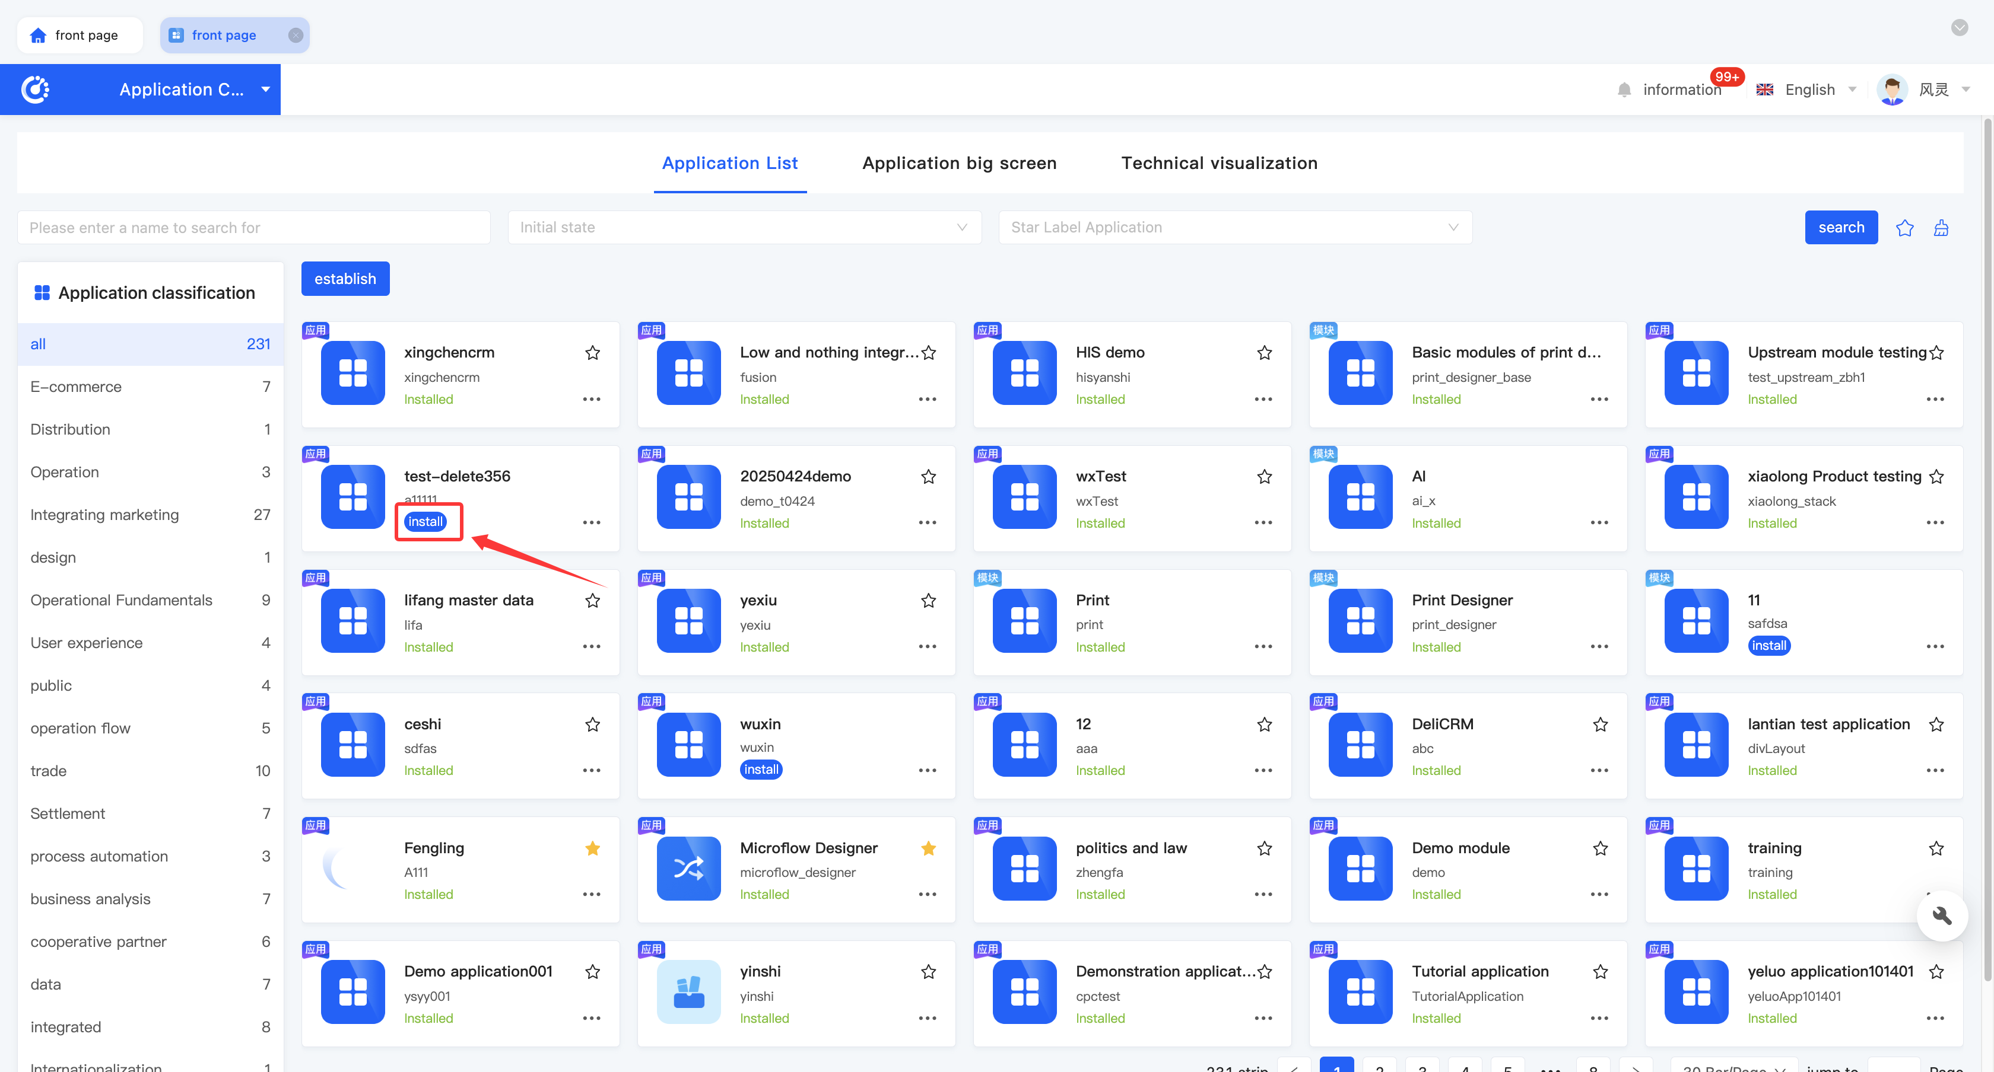Click the clear filters broom icon
Screen dimensions: 1994x1072
pyautogui.click(x=1941, y=228)
